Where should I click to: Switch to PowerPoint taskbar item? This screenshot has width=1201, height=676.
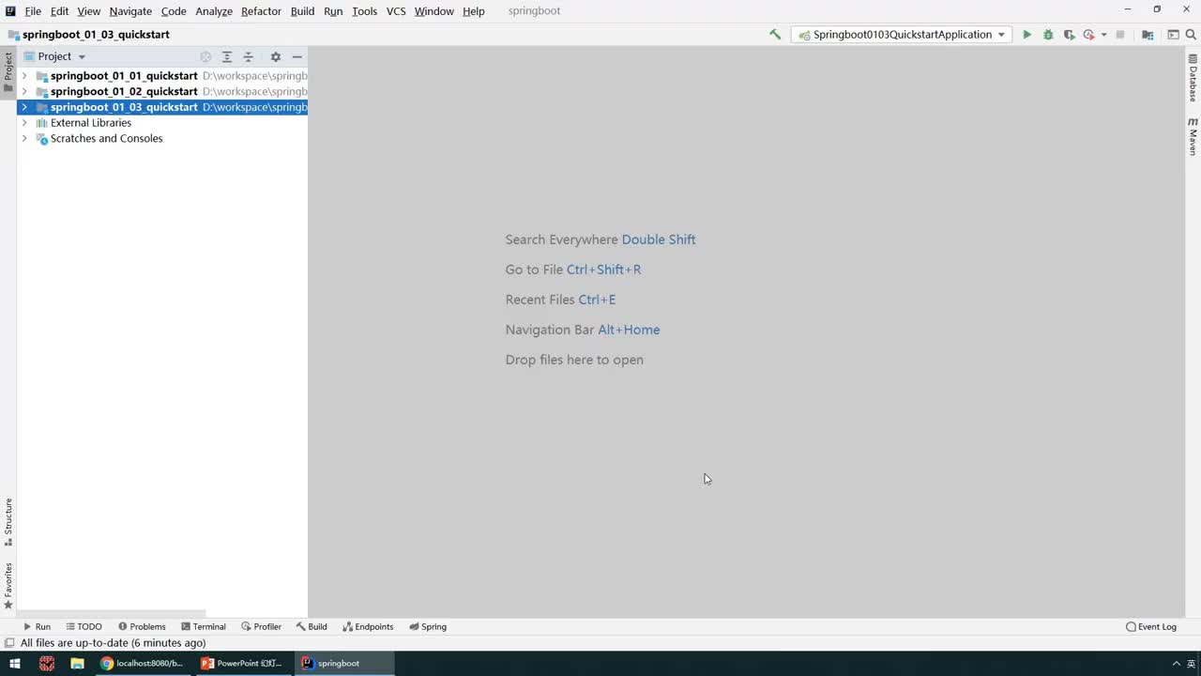click(x=244, y=663)
